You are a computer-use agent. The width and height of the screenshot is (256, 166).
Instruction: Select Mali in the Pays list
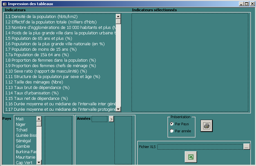pos(20,119)
